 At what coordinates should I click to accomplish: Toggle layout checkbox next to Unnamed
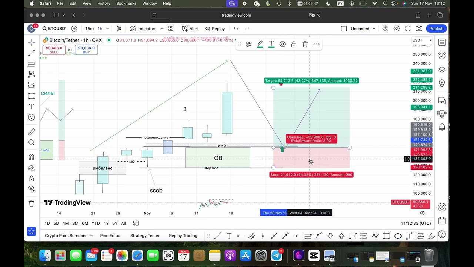(344, 29)
